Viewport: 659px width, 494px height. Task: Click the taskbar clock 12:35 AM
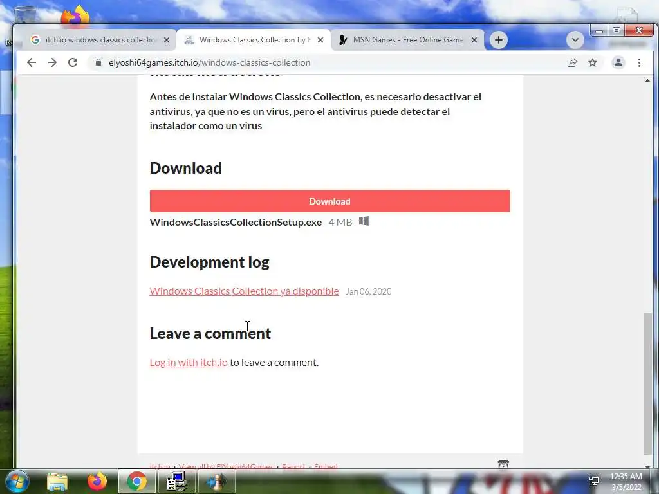pos(626,477)
